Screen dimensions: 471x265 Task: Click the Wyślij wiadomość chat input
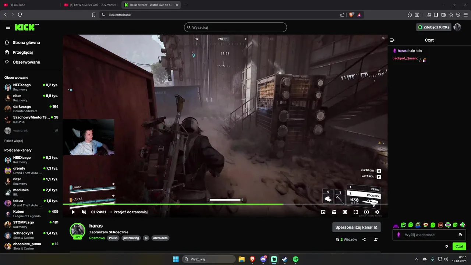(429, 235)
